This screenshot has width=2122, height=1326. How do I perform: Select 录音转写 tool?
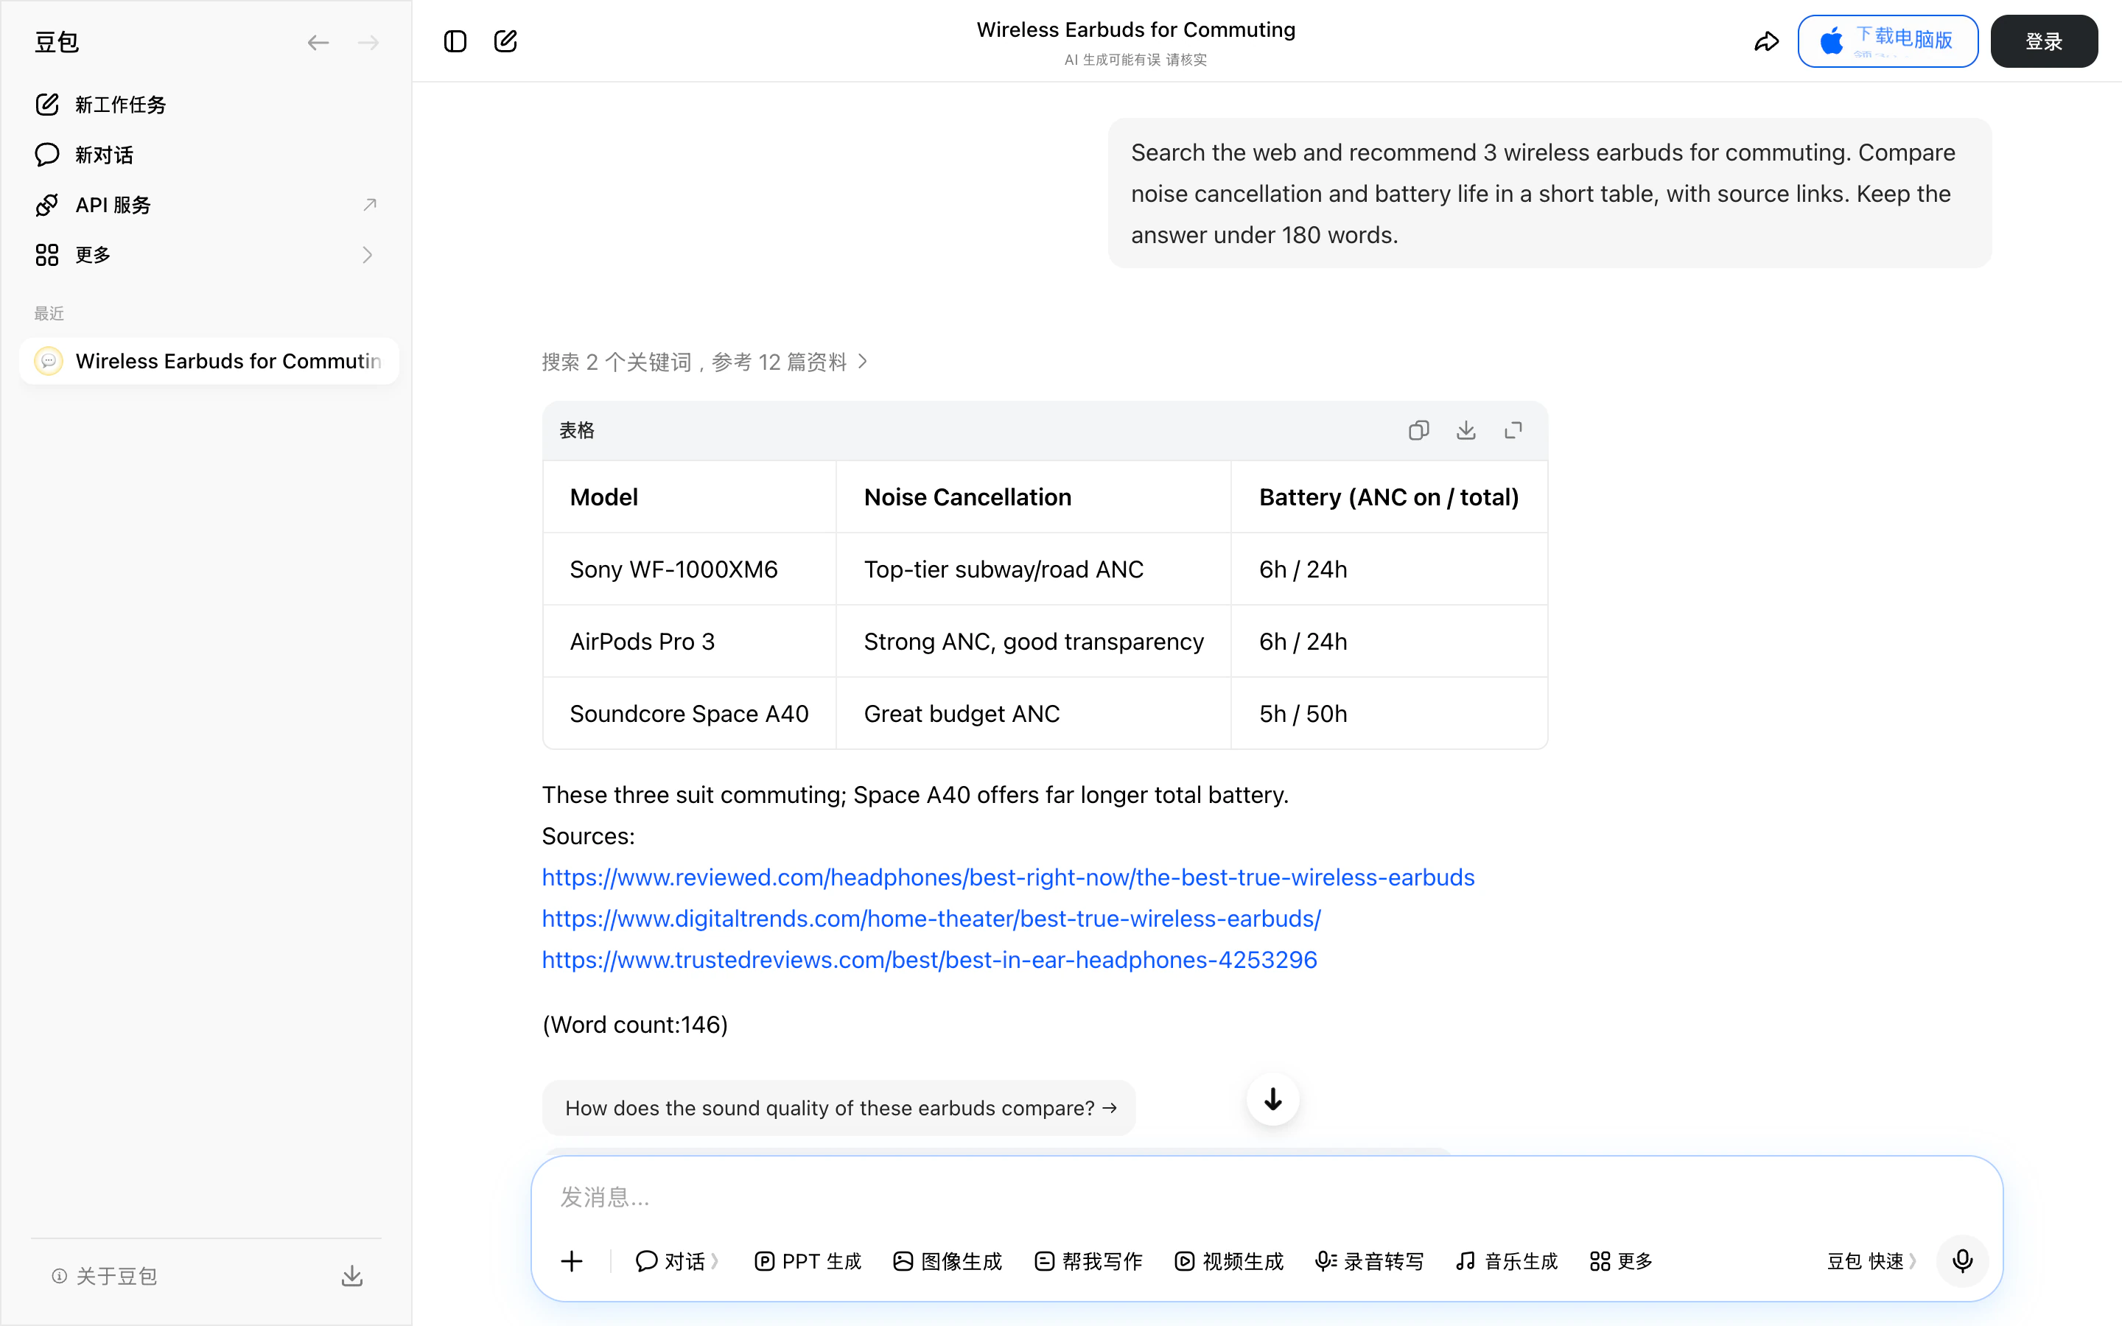(1370, 1261)
